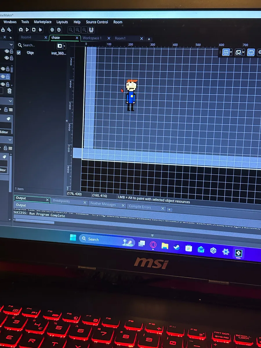Zoom in with the middle magnifier icon
The width and height of the screenshot is (261, 348).
point(78,30)
